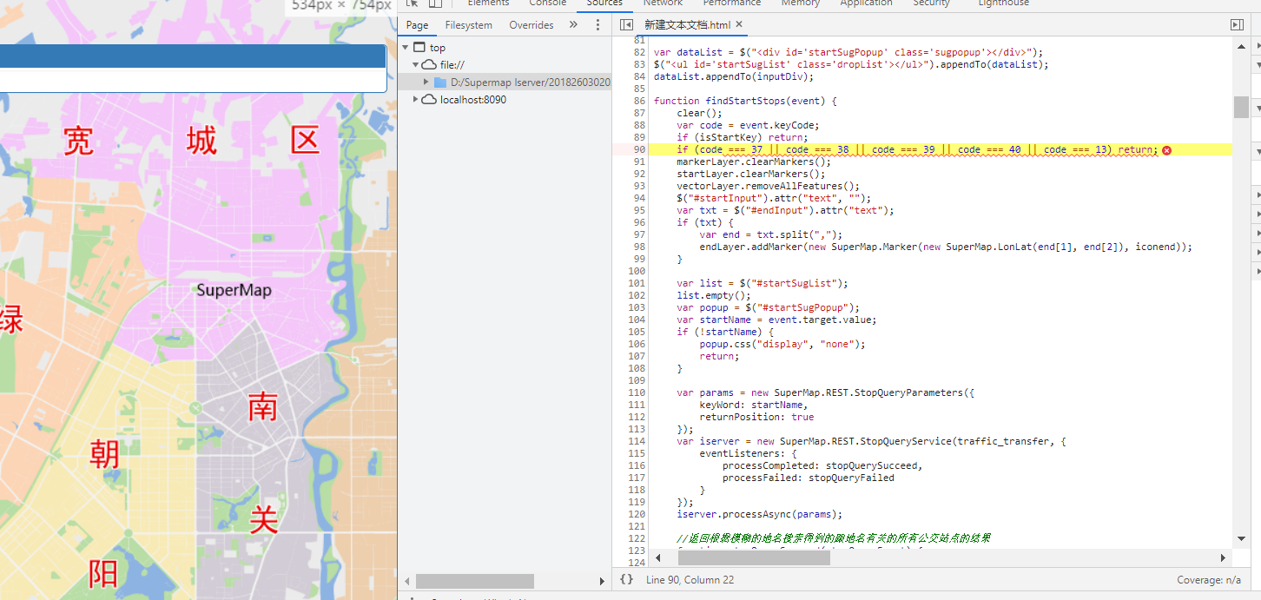Viewport: 1261px width, 600px height.
Task: Click the folder icon for D:/Supermap Iserver
Action: click(440, 82)
